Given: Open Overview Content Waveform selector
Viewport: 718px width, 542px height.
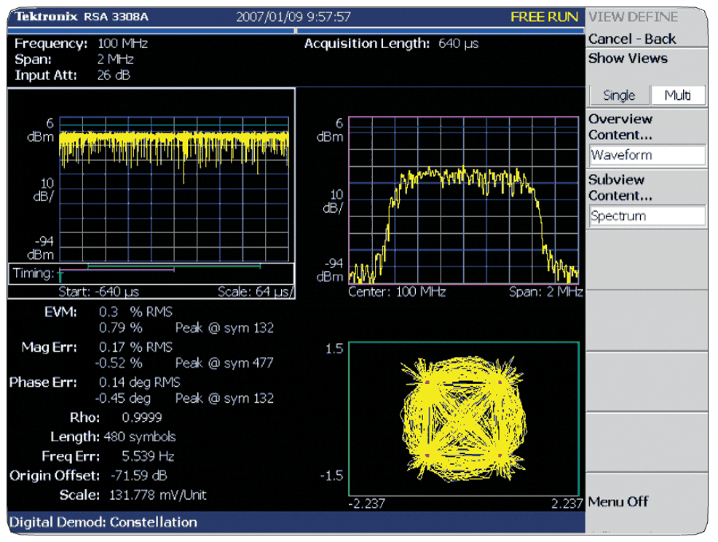Looking at the screenshot, I should (x=647, y=155).
